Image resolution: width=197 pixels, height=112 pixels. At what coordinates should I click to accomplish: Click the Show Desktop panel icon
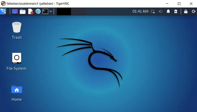[x=15, y=11]
